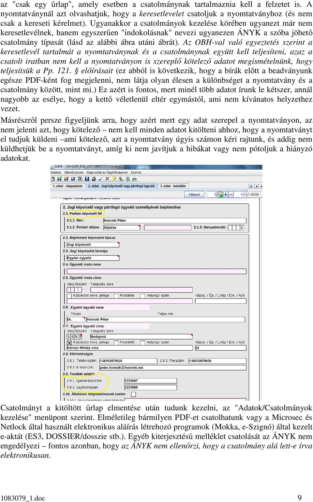The width and height of the screenshot is (313, 502).
Task: Click the blue checkmark validation icon
Action: (x=100, y=179)
